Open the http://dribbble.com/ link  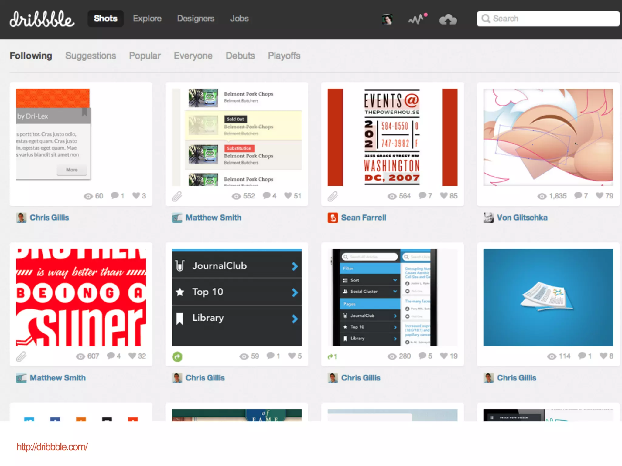tap(52, 447)
